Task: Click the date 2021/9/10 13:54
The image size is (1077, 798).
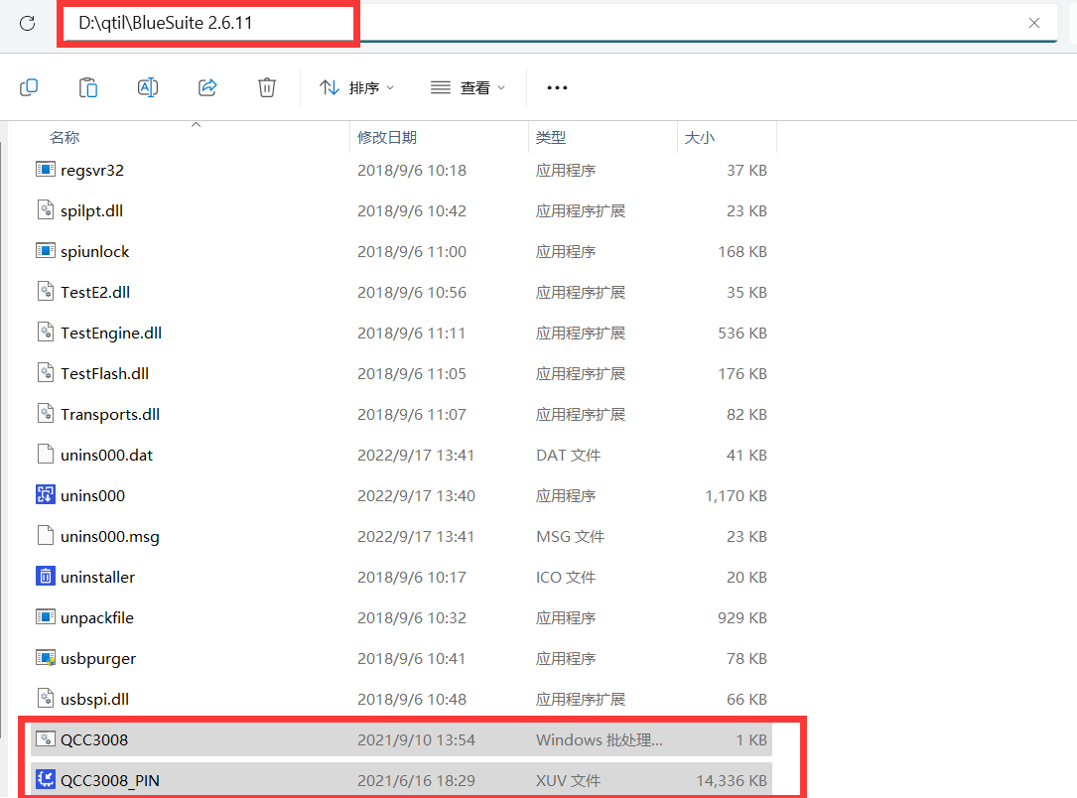Action: coord(416,739)
